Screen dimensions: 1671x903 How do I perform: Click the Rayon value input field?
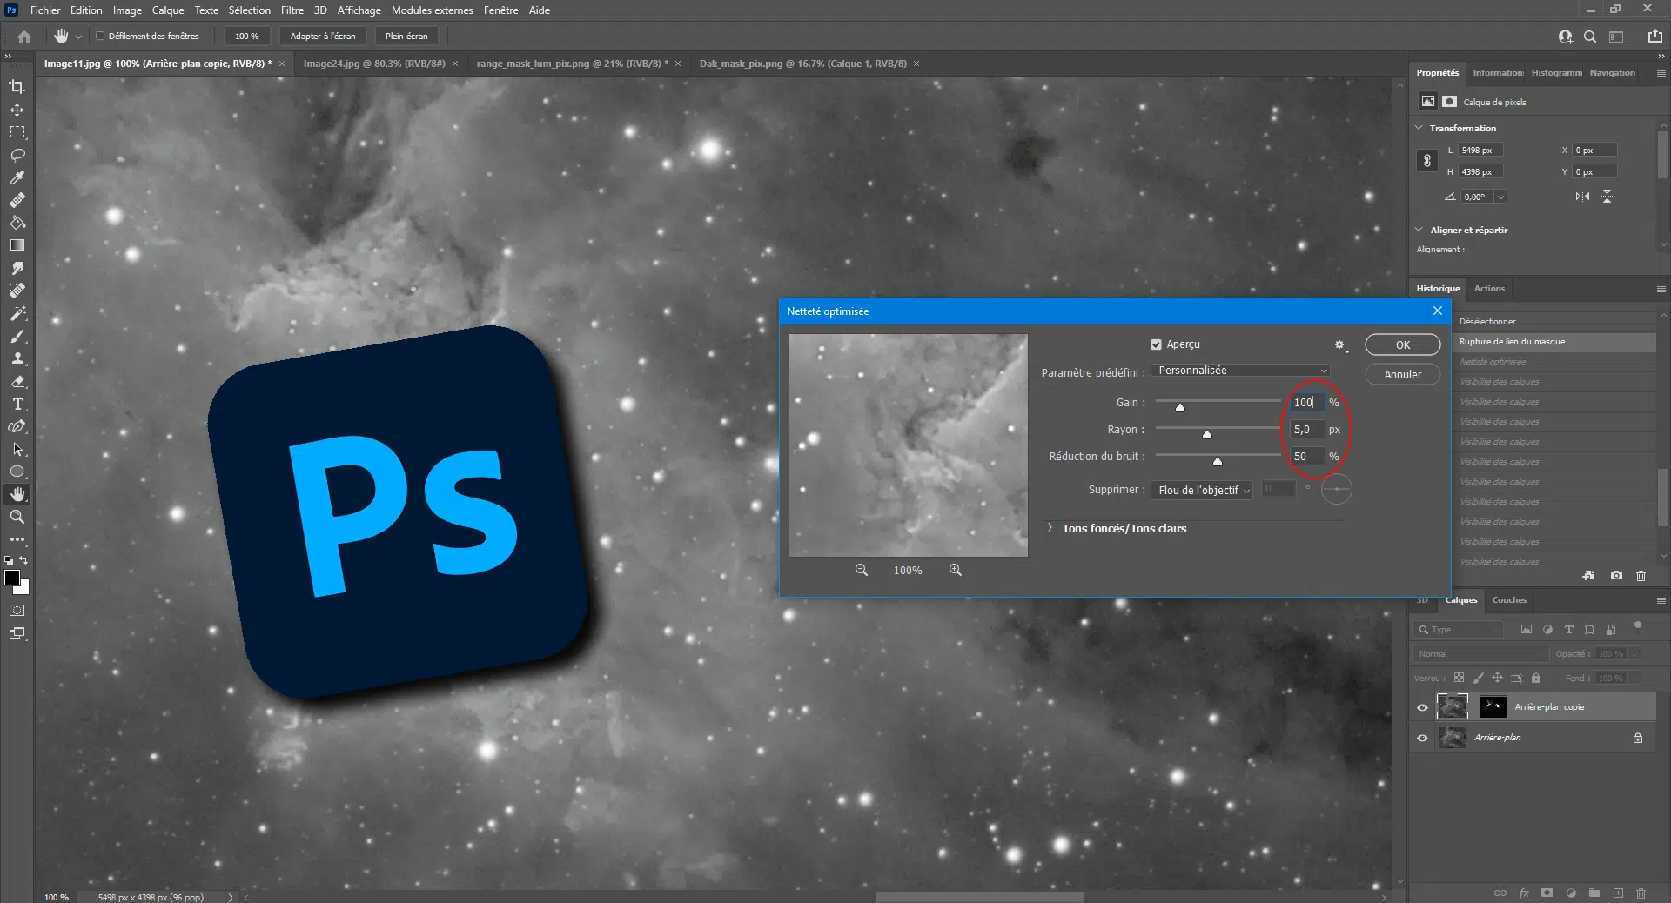point(1307,430)
